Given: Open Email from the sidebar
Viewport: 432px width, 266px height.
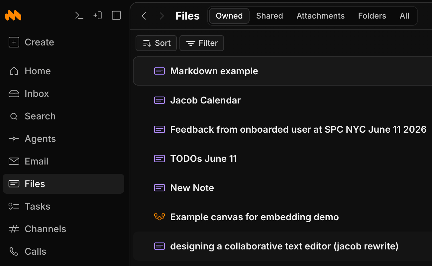Looking at the screenshot, I should 63,161.
